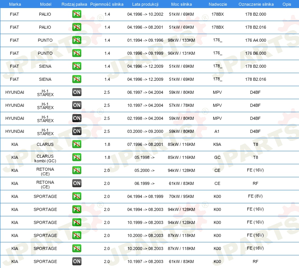Click power value 96kW / 131KM
299x268 pixels.
click(181, 53)
